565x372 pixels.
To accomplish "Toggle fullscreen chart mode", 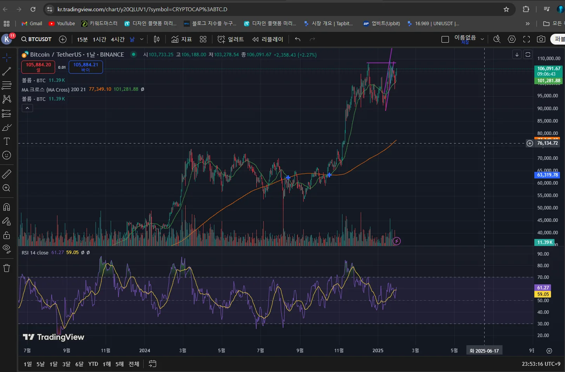I will pyautogui.click(x=527, y=39).
